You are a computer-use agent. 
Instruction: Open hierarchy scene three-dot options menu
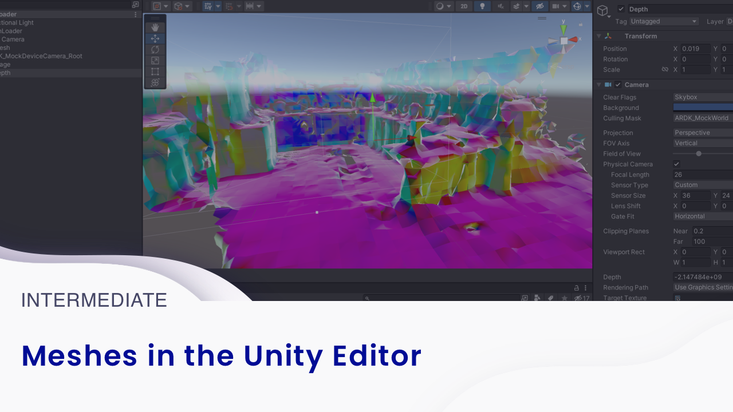[135, 14]
